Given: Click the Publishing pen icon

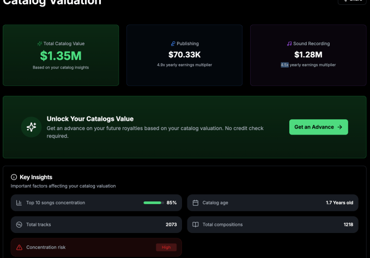Looking at the screenshot, I should (x=173, y=44).
